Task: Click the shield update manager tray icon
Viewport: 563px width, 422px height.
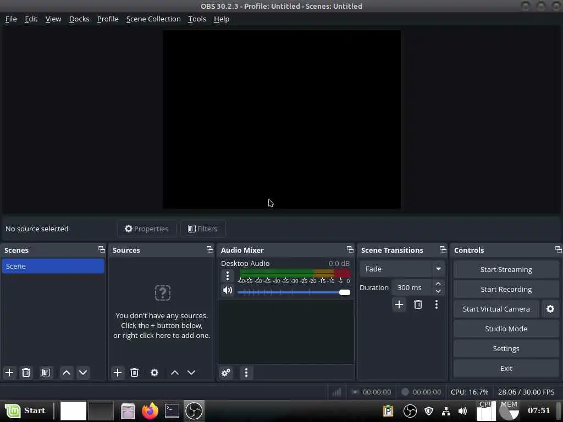Action: pos(429,411)
